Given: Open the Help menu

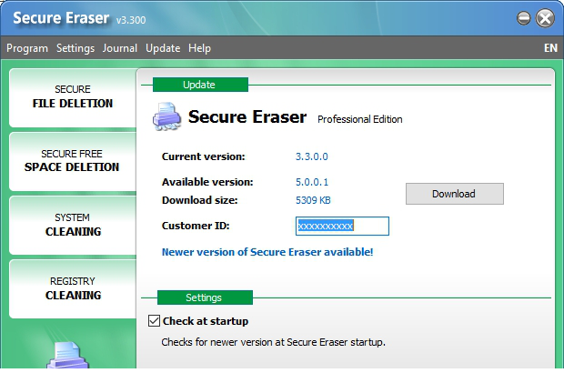Looking at the screenshot, I should [199, 48].
